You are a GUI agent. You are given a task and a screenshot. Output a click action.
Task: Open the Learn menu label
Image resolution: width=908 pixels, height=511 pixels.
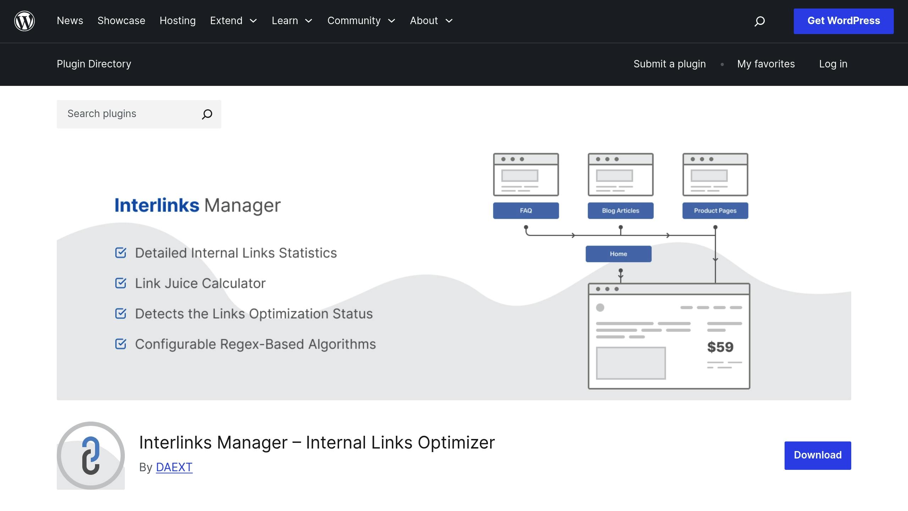[x=285, y=21]
